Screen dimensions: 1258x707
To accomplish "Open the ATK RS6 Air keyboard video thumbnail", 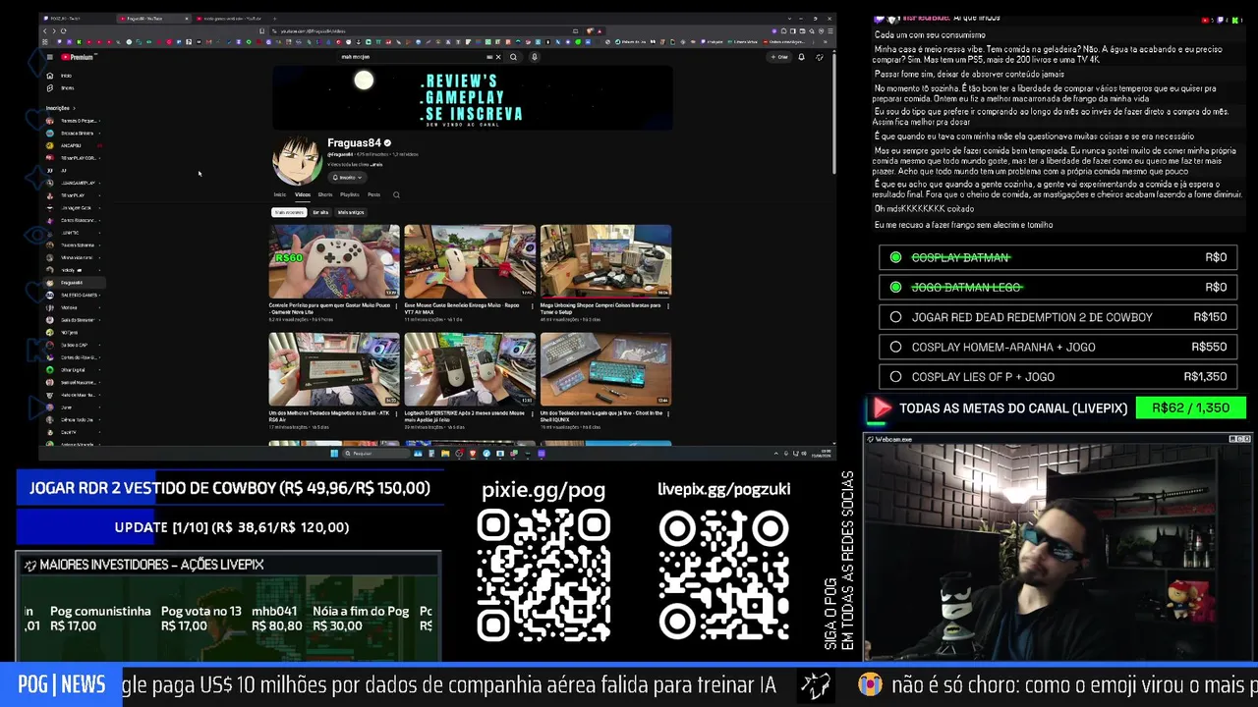I will (x=334, y=369).
